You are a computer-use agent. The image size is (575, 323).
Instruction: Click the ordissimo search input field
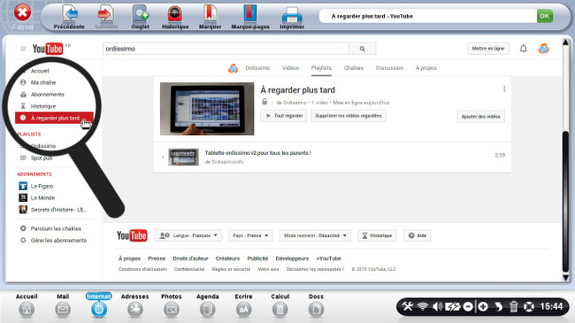pyautogui.click(x=226, y=49)
